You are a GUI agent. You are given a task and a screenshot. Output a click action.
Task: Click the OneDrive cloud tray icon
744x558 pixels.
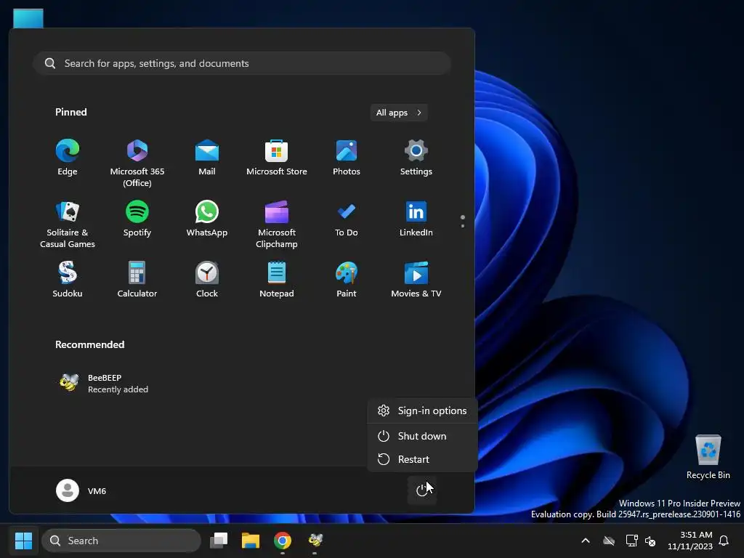pyautogui.click(x=609, y=541)
